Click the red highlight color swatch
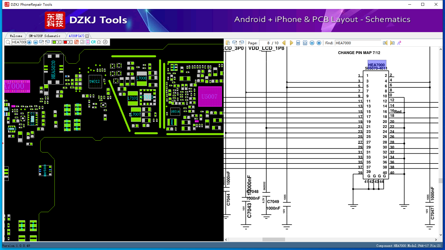The width and height of the screenshot is (445, 250). (65, 42)
